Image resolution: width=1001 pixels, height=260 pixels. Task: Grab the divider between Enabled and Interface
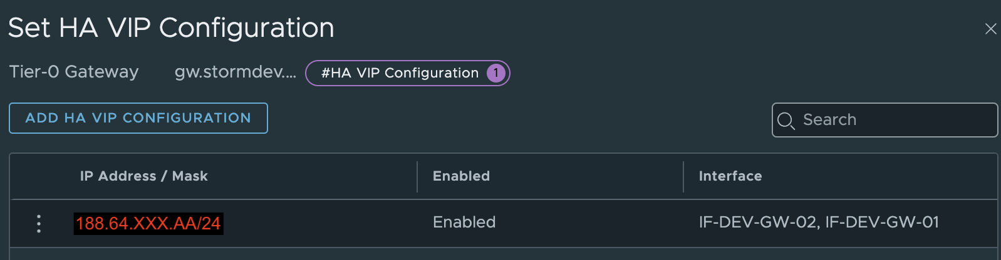coord(683,177)
